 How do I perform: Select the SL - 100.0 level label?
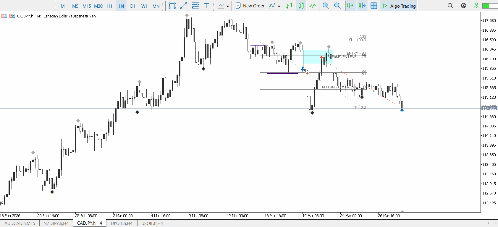(357, 40)
